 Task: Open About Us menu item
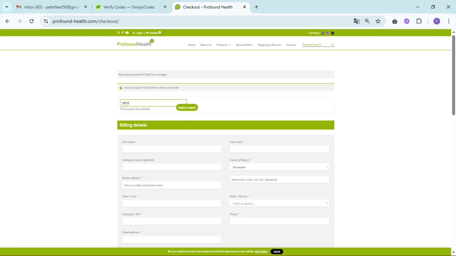[206, 45]
